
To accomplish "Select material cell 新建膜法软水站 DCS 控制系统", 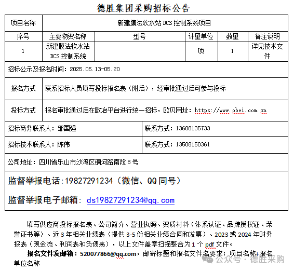I will (x=68, y=51).
